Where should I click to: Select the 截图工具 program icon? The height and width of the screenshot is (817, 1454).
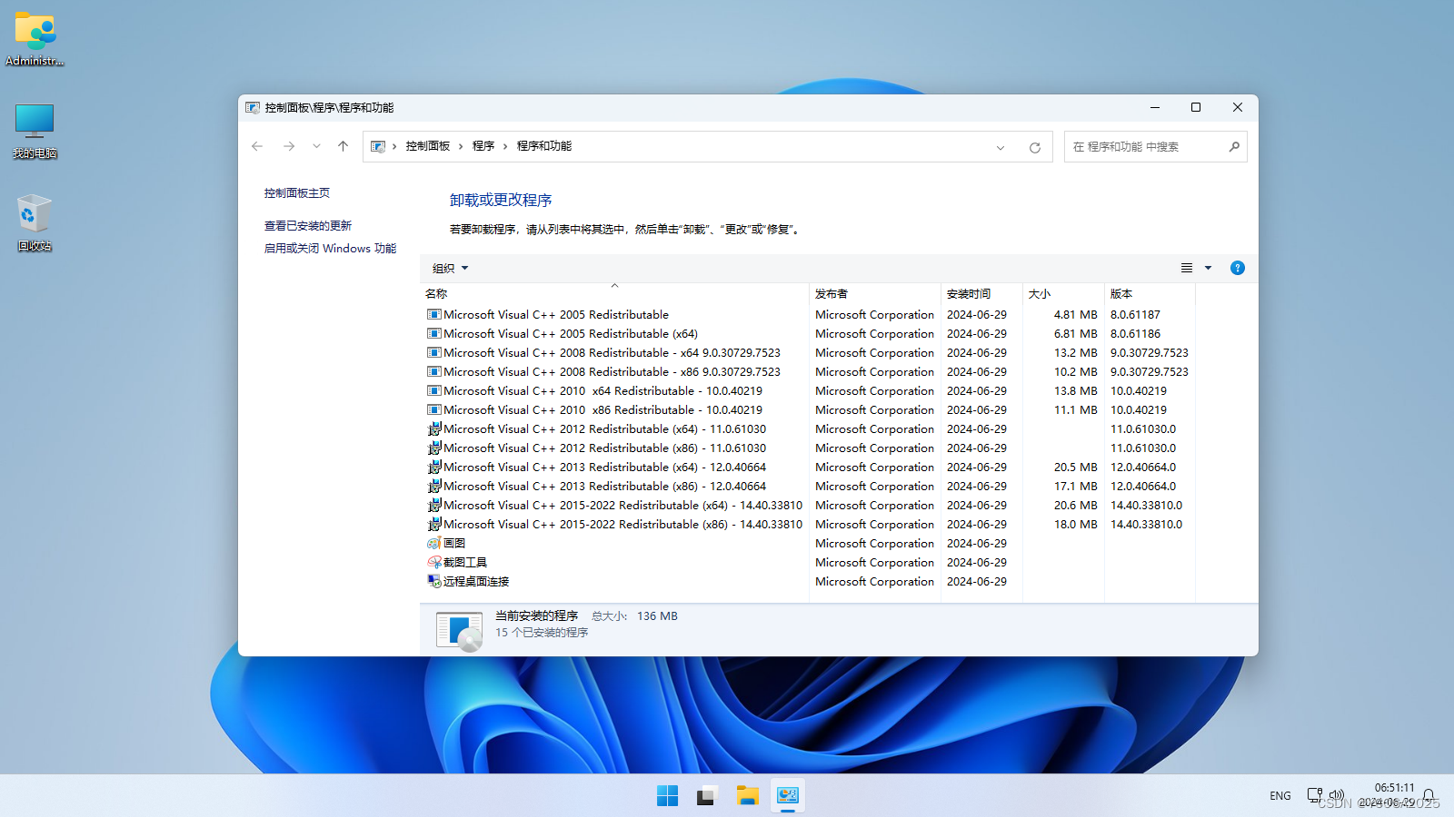434,563
